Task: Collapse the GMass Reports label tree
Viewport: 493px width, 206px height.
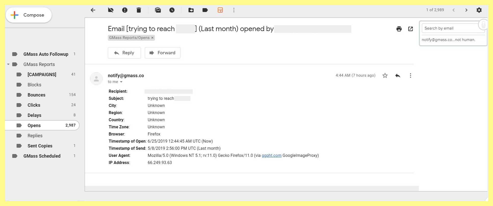Action: [x=8, y=64]
